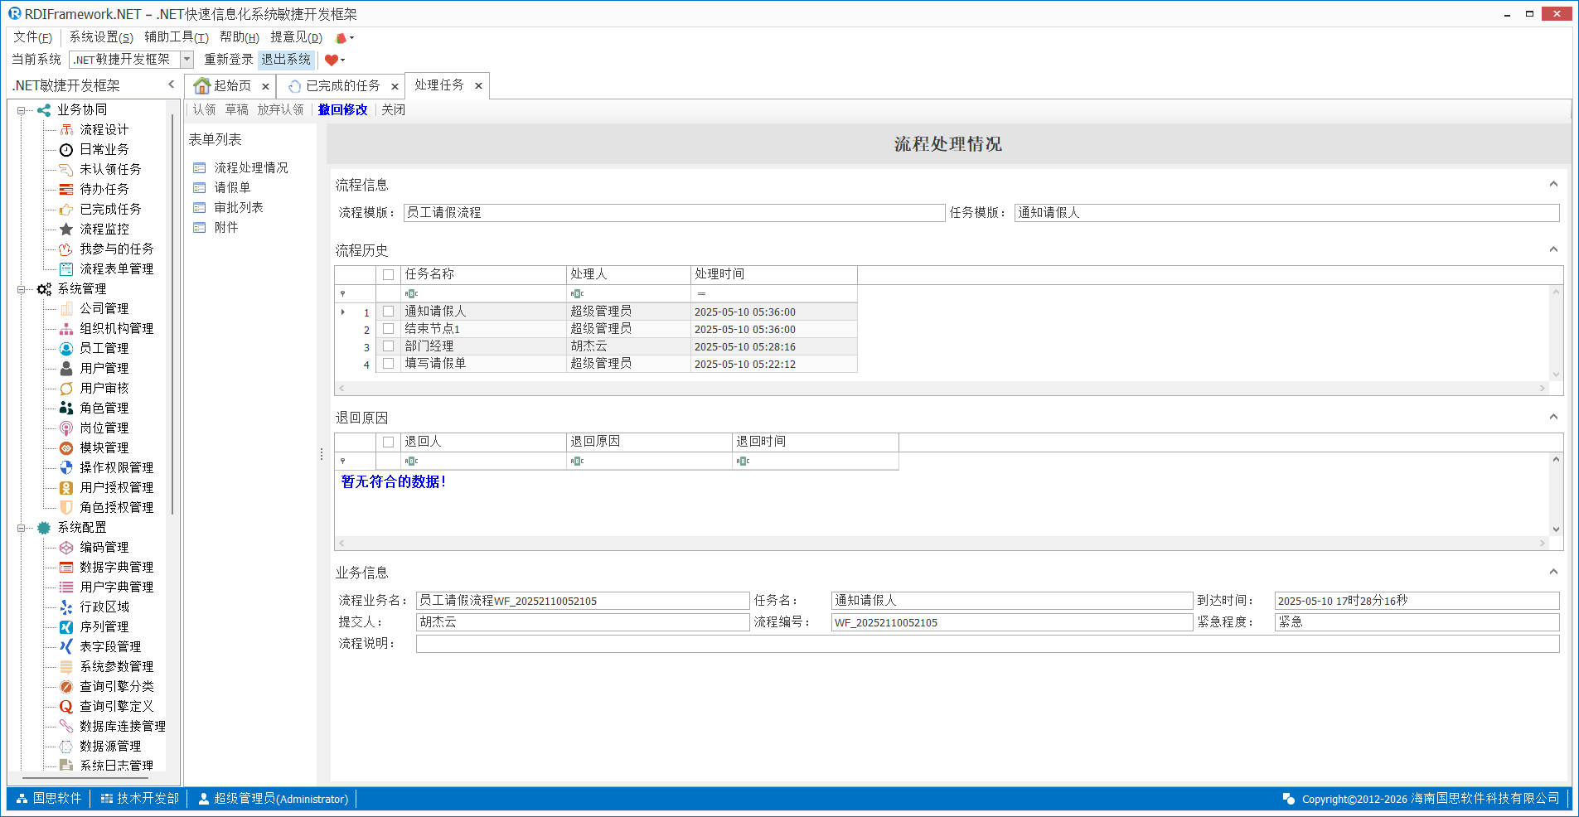Check the 通知请假人 row checkbox

[x=388, y=312]
